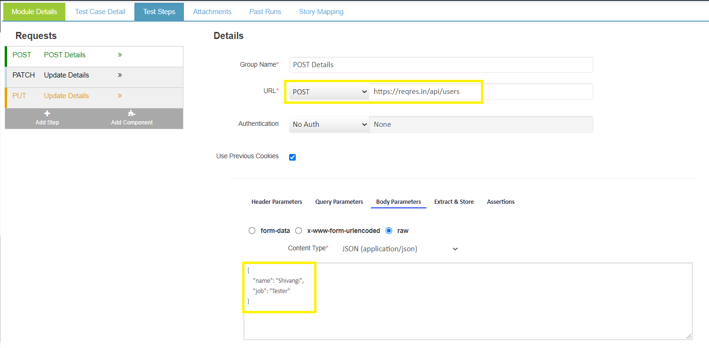Click the green POST method label in Requests
The image size is (709, 348).
[22, 55]
